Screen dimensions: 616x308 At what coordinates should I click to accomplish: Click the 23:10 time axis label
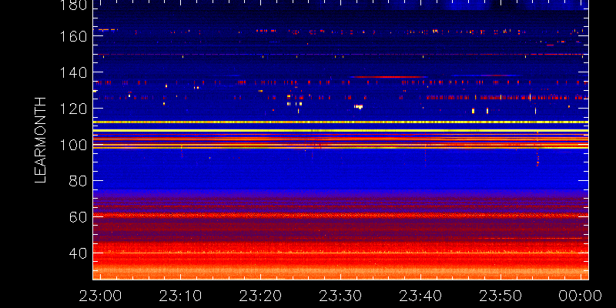click(x=180, y=296)
